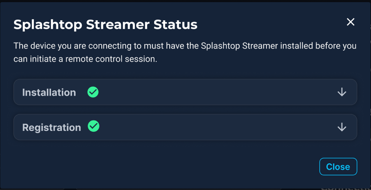Show Installation details via its arrow
Viewport: 371px width, 190px height.
point(342,92)
